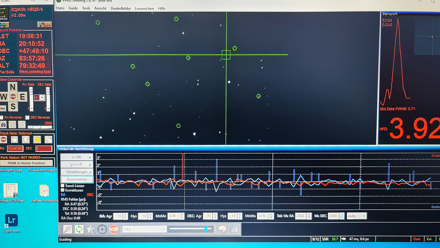Begin guiding with the crosshair target icon
This screenshot has height=248, width=440.
click(x=102, y=229)
